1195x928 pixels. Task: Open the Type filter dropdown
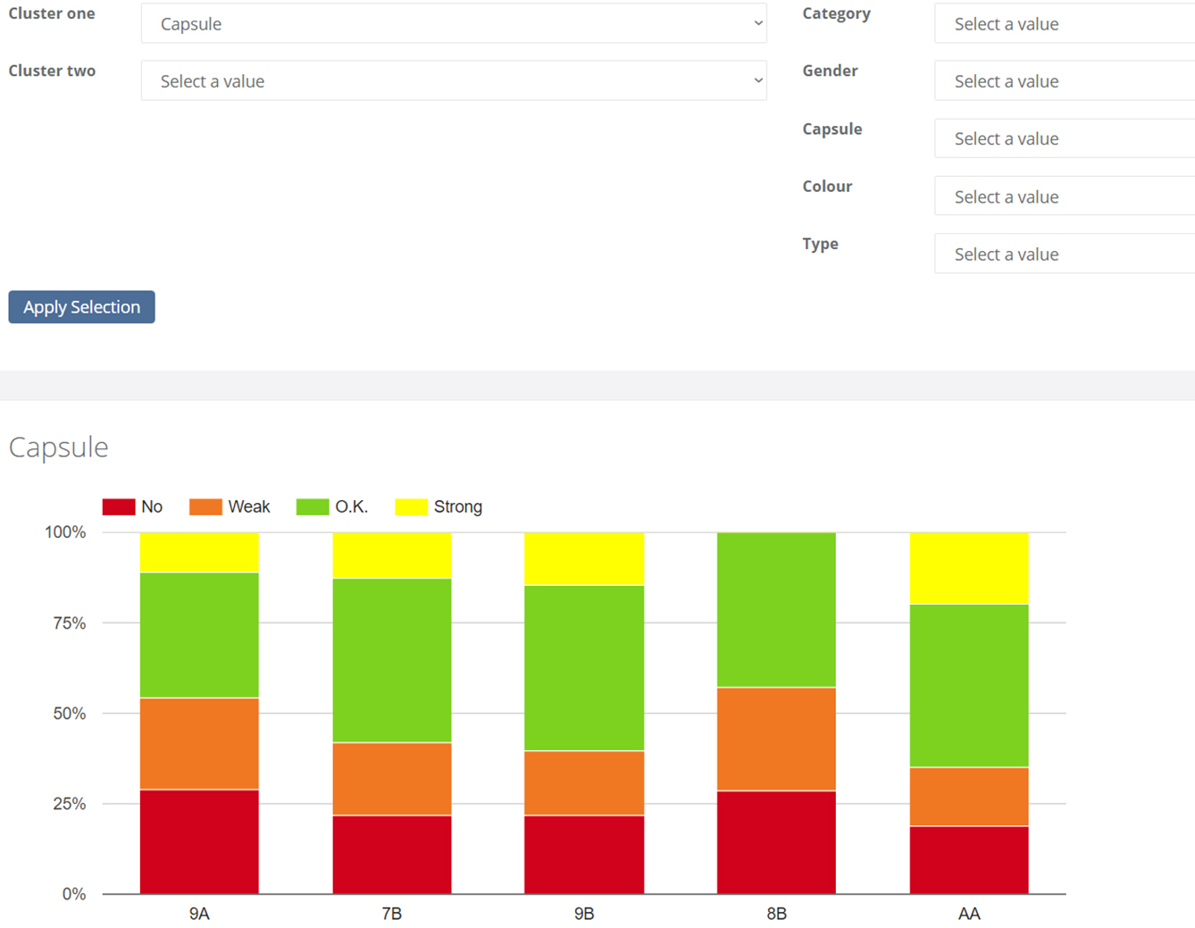[x=1065, y=254]
